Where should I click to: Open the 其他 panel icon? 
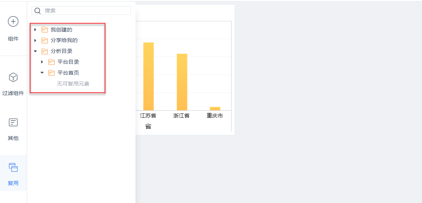tap(13, 122)
